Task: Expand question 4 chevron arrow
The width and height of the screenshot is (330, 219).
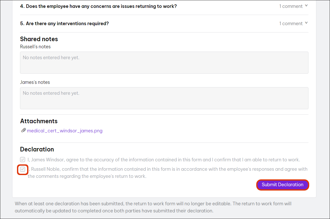Action: coord(306,6)
